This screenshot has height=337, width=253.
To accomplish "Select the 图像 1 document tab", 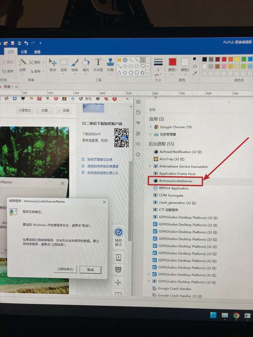I will 8,87.
